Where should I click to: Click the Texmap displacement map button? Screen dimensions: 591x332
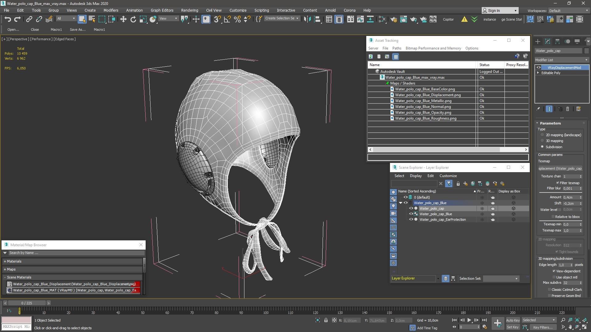coord(560,168)
